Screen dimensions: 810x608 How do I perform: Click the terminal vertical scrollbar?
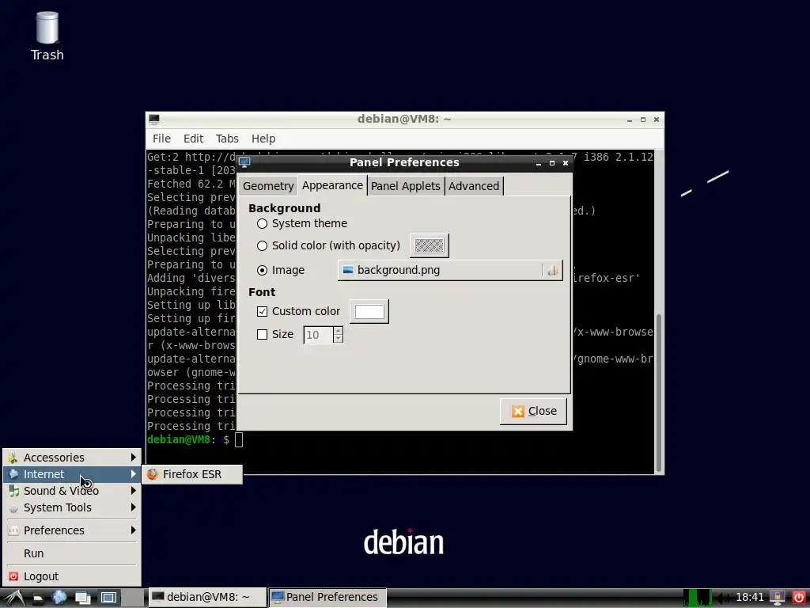[x=659, y=393]
